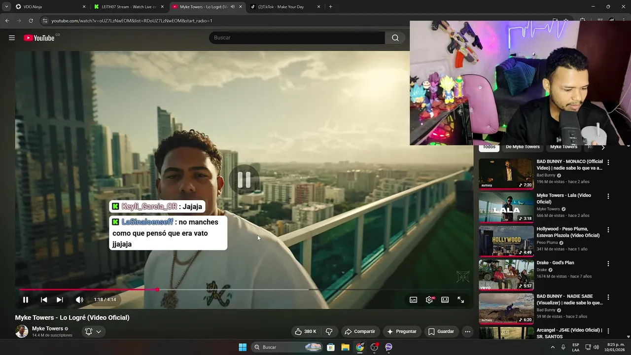Open options for BAD BUNNY MONACO video
The image size is (631, 355).
pyautogui.click(x=608, y=162)
